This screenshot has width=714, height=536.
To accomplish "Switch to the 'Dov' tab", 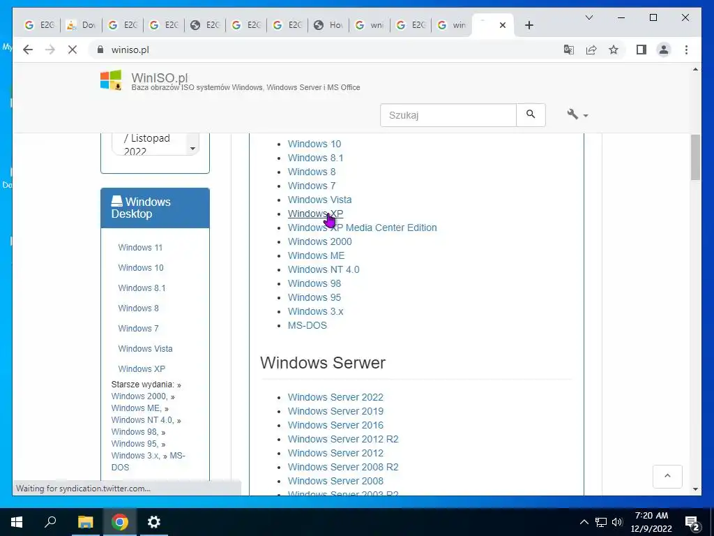I will [82, 25].
